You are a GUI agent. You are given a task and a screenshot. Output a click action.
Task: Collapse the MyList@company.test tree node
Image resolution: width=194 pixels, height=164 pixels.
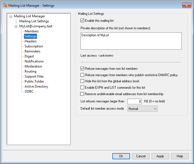tap(16, 26)
